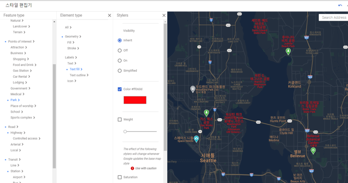This screenshot has height=183, width=348.
Task: Click green park pin near Gas Works Park
Action: click(207, 113)
